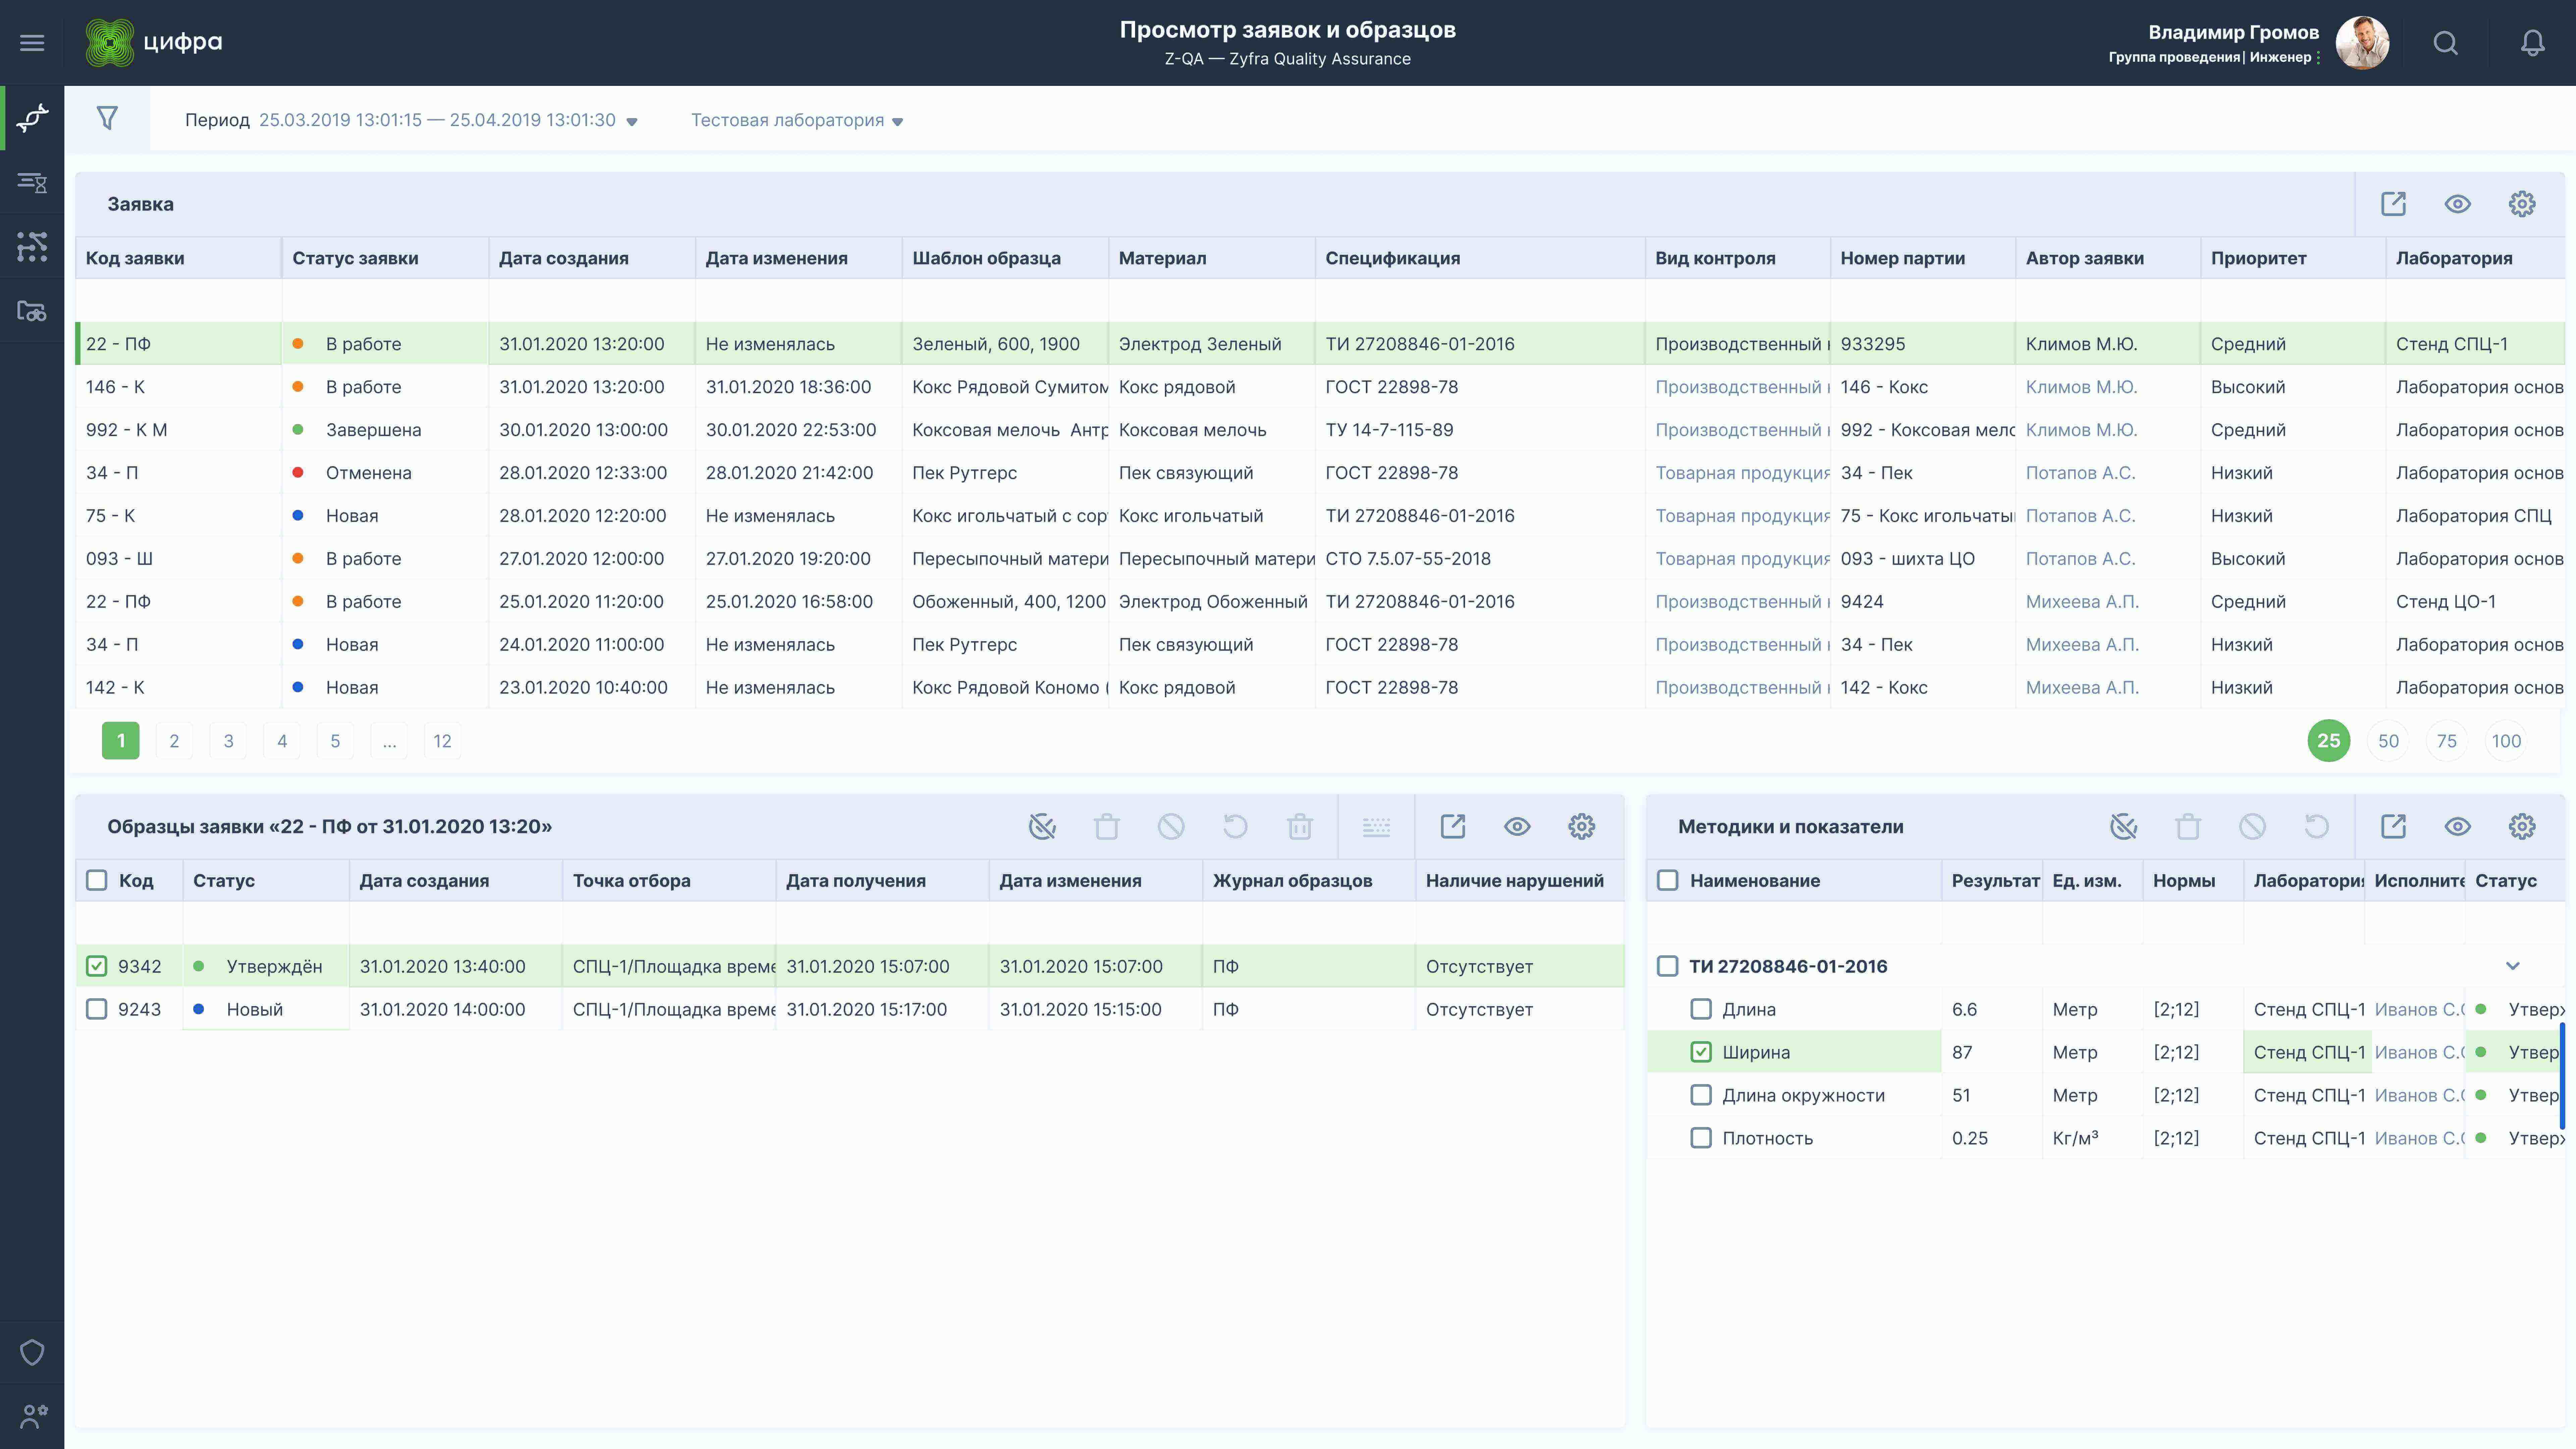
Task: Tick the Плотность indicator checkbox
Action: tap(1700, 1138)
